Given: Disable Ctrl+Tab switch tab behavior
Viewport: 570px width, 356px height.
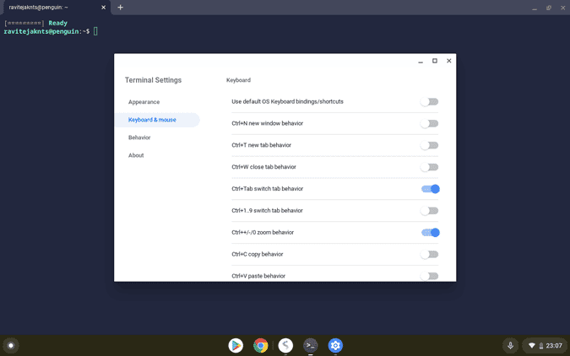Looking at the screenshot, I should point(430,189).
